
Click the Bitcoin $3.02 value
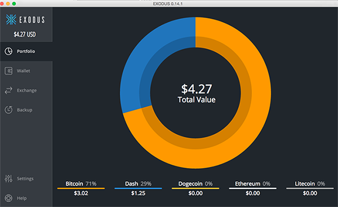coord(81,193)
